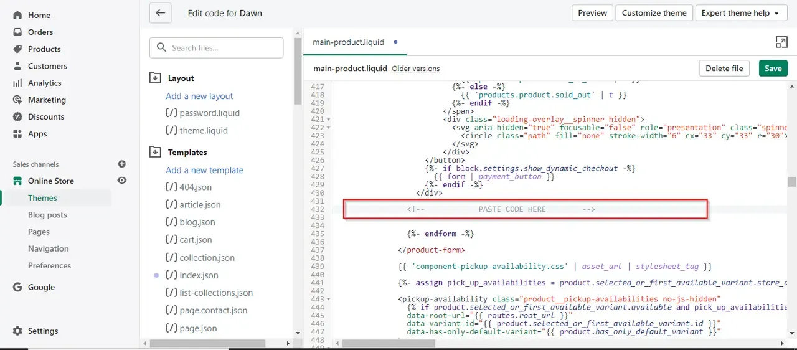Click the closing product-form tag line

[432, 250]
